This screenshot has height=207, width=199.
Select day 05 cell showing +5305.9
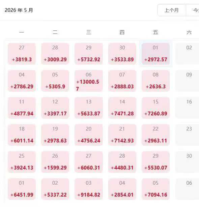pos(55,81)
